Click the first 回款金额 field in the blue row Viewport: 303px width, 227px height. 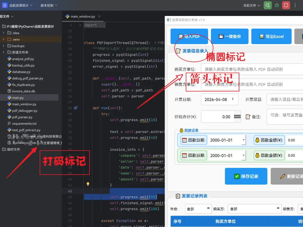(x=294, y=140)
